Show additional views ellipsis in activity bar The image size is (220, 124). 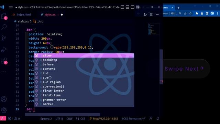(x=4, y=72)
